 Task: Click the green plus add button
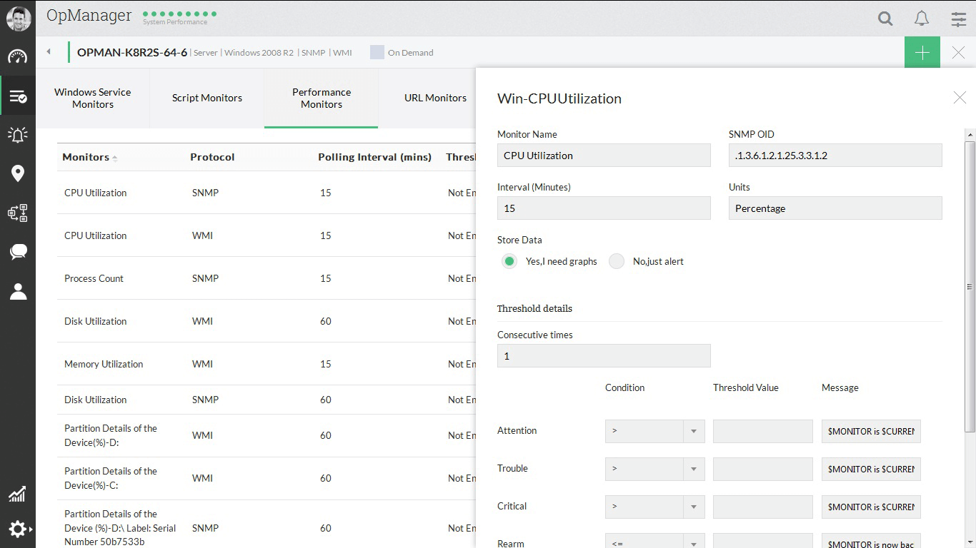(x=922, y=53)
